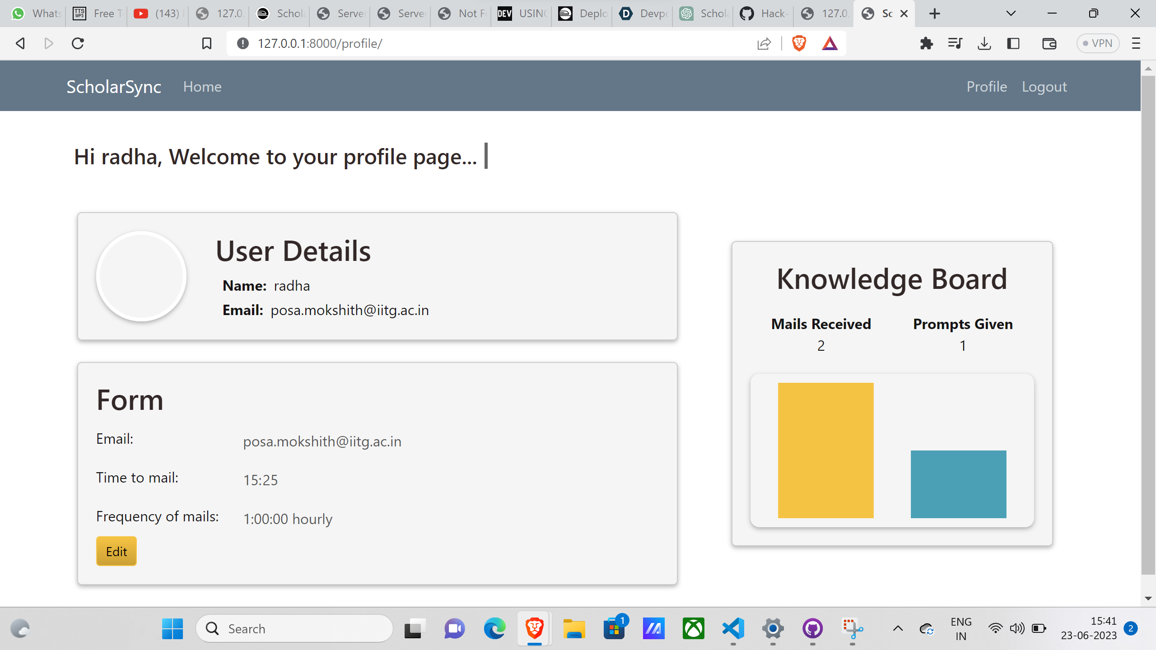Screen dimensions: 1156x650
Task: Reload the profile page
Action: (78, 43)
